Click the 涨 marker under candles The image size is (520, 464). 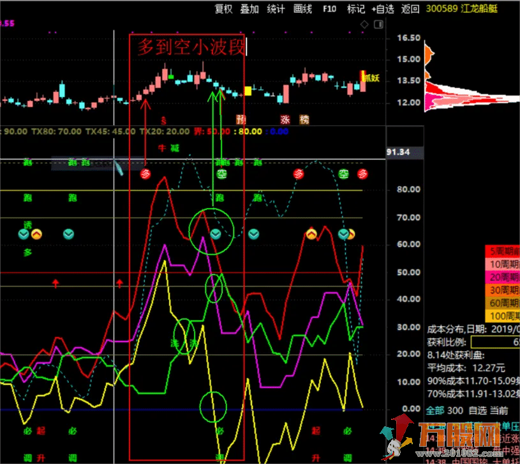285,119
